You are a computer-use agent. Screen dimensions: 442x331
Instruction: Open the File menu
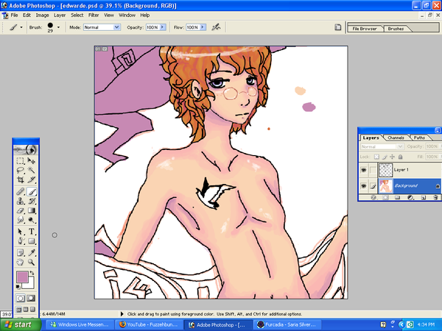click(14, 15)
